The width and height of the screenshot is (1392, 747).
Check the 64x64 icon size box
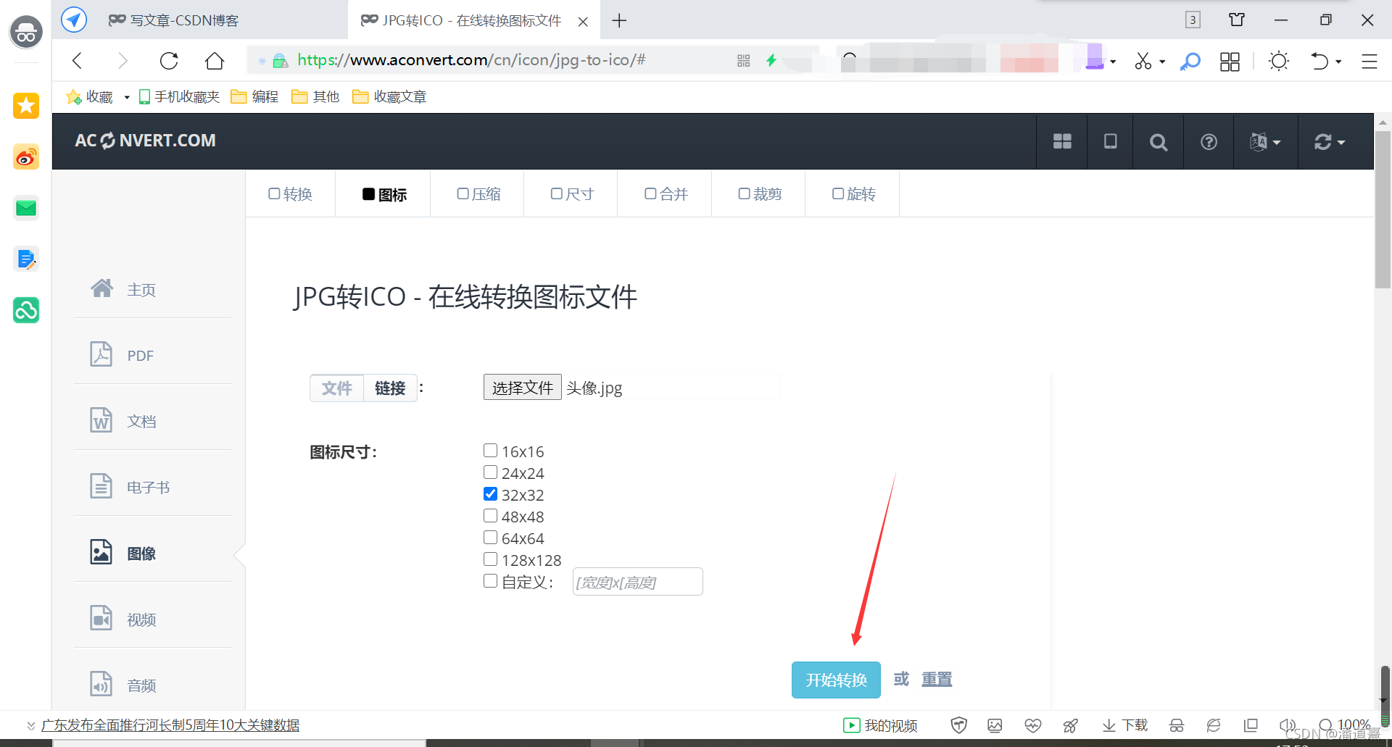click(x=490, y=538)
